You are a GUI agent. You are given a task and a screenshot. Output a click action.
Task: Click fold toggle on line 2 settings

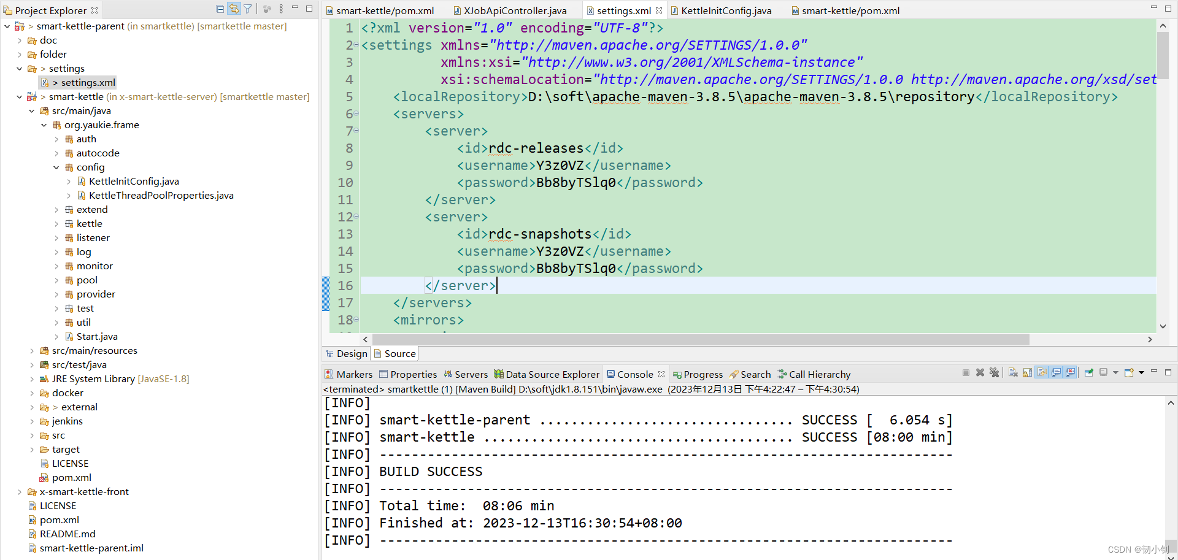pos(356,45)
